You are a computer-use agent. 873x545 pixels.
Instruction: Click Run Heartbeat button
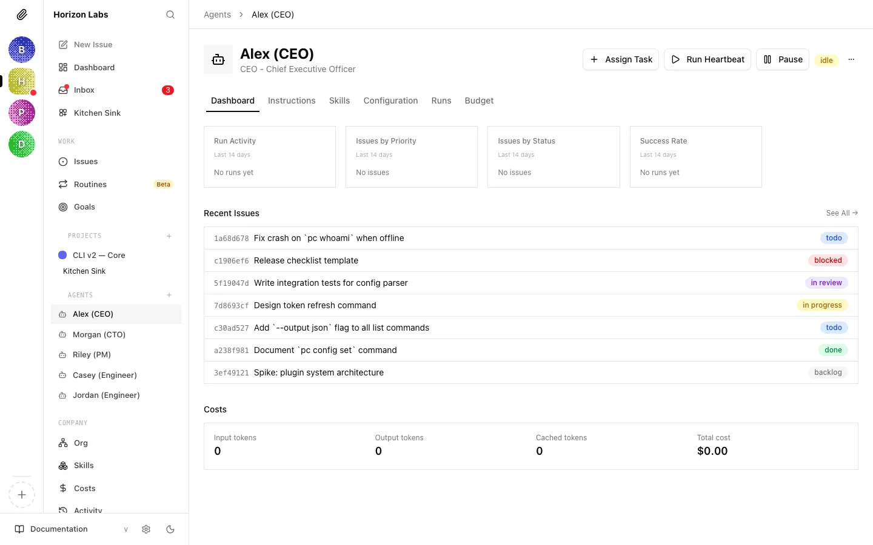707,59
